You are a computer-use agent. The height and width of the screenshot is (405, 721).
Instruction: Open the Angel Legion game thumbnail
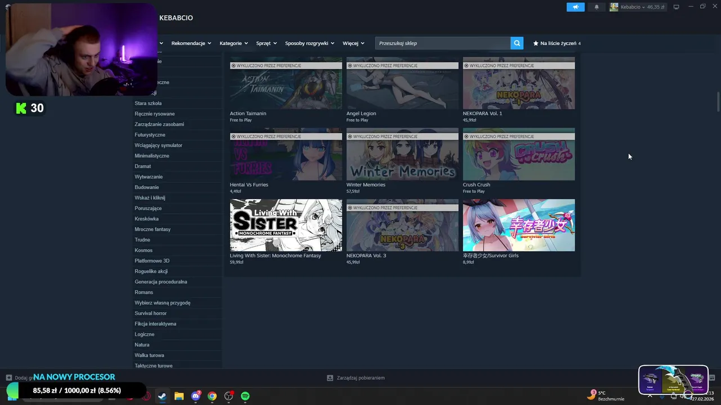tap(402, 83)
